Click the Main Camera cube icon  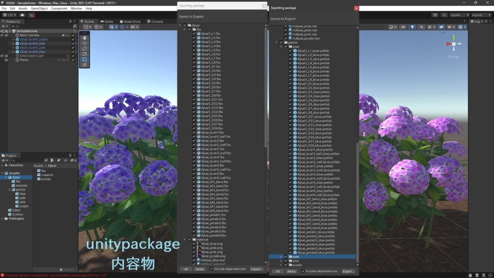(17, 35)
